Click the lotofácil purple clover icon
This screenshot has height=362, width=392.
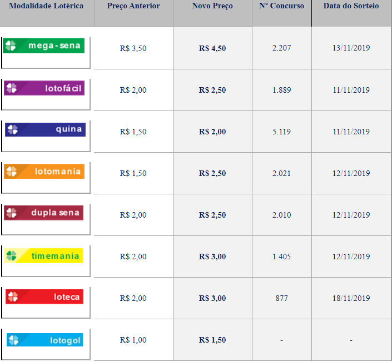coord(12,88)
